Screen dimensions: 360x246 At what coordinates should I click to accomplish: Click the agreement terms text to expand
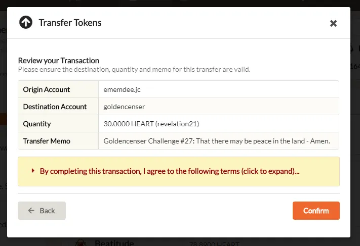[x=170, y=171]
